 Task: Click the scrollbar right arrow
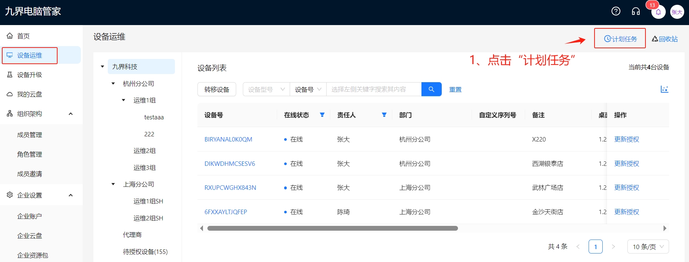(x=665, y=228)
